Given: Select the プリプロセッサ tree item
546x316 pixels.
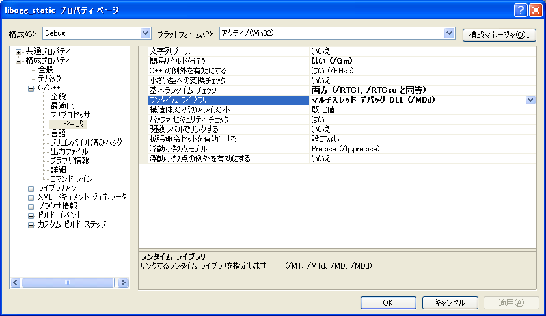Looking at the screenshot, I should 70,115.
